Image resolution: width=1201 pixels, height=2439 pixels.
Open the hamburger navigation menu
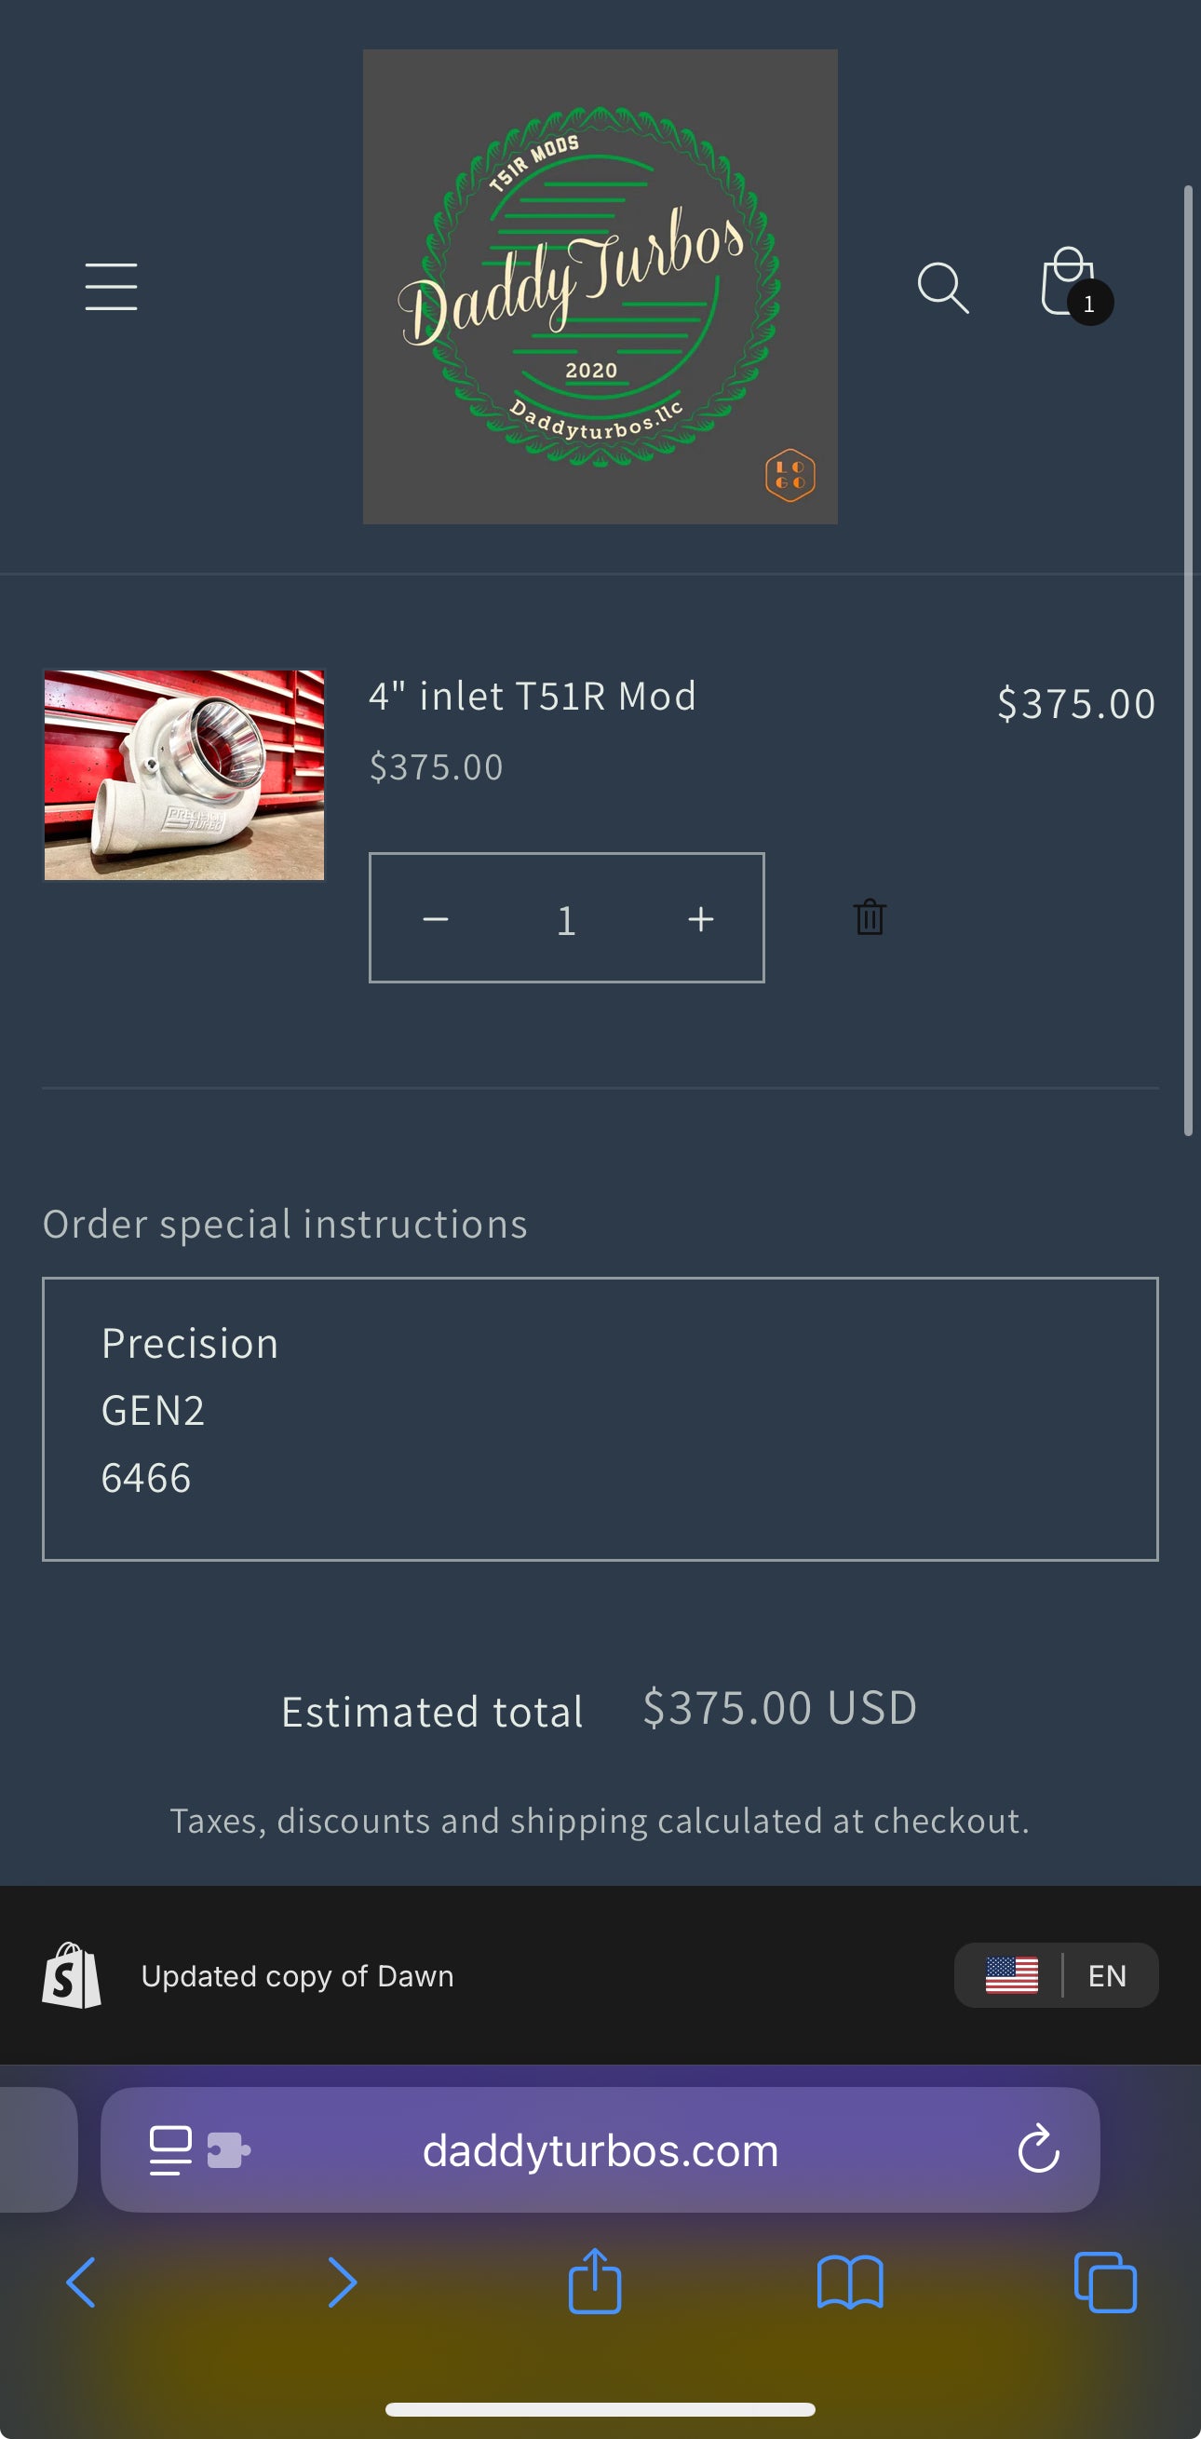tap(111, 287)
